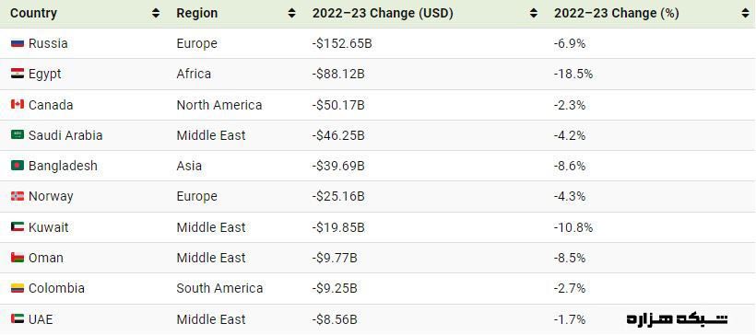Click the Canada flag icon

tap(18, 105)
